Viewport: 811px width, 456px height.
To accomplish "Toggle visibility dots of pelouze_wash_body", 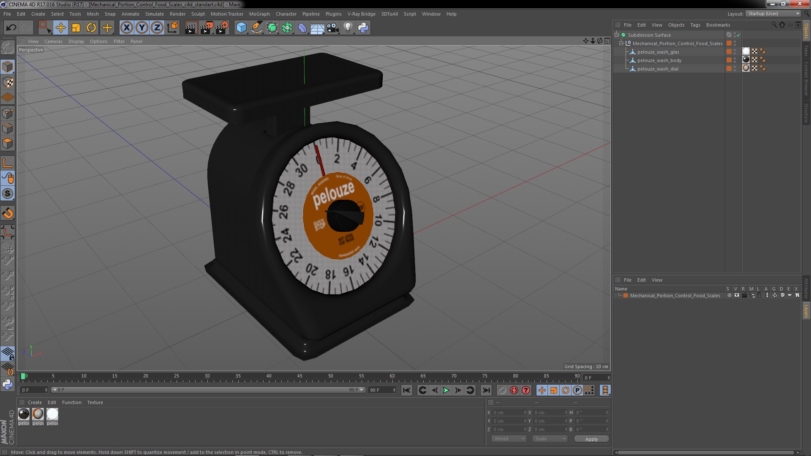I will point(735,60).
